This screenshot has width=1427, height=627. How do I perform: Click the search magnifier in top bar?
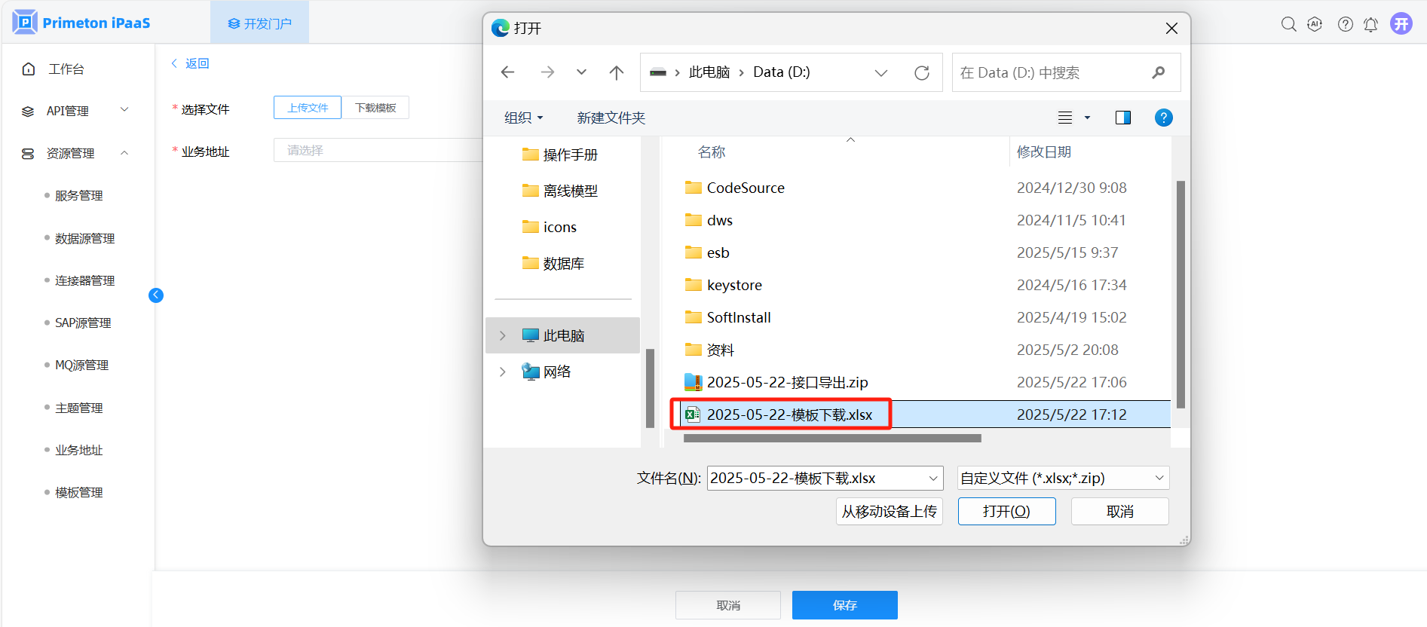click(x=1288, y=24)
